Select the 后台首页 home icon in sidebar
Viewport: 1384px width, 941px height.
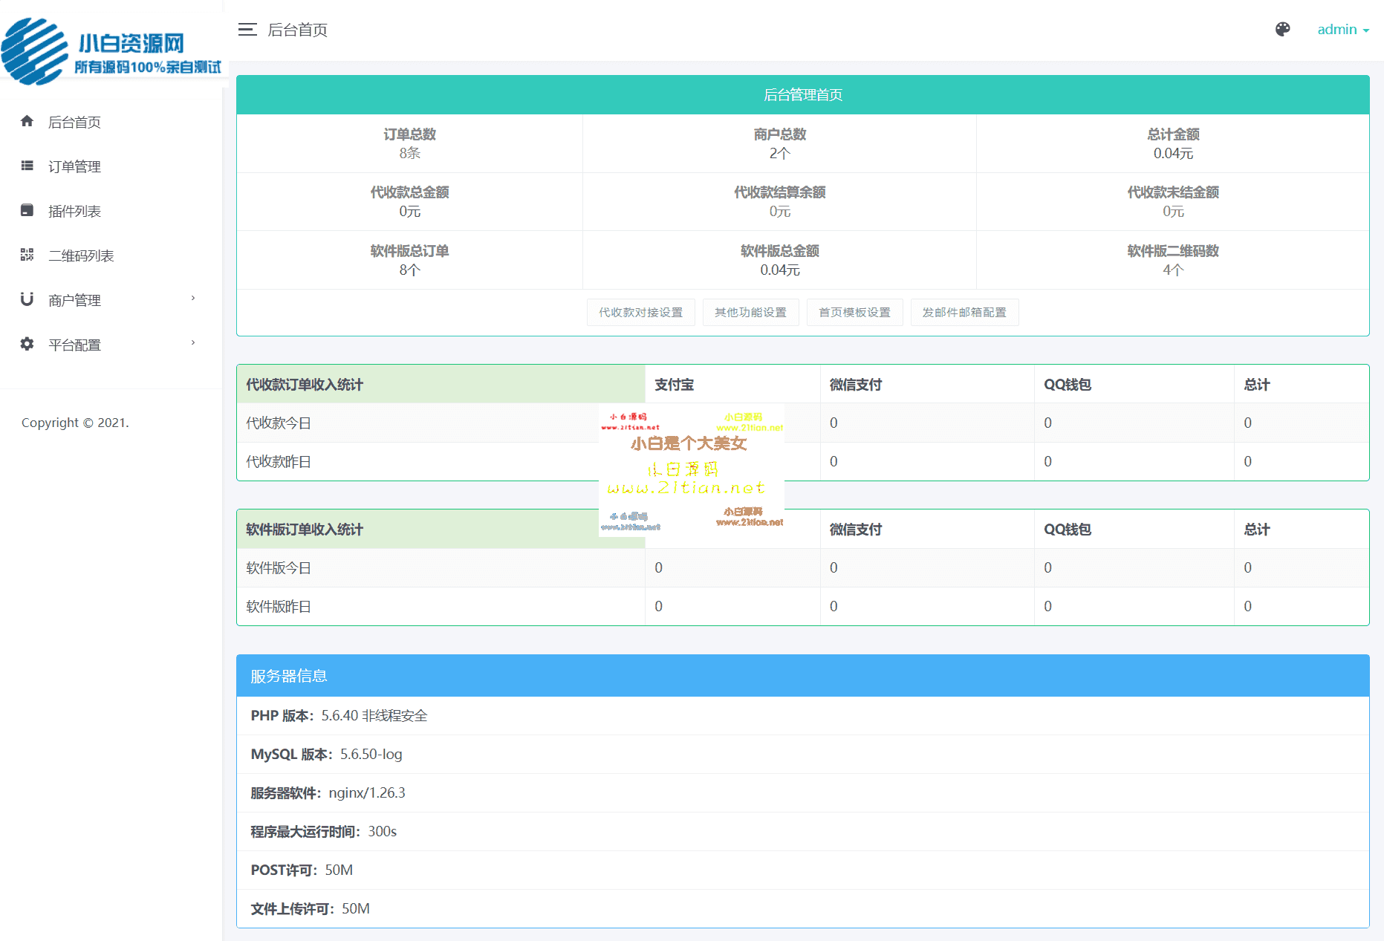pyautogui.click(x=27, y=121)
